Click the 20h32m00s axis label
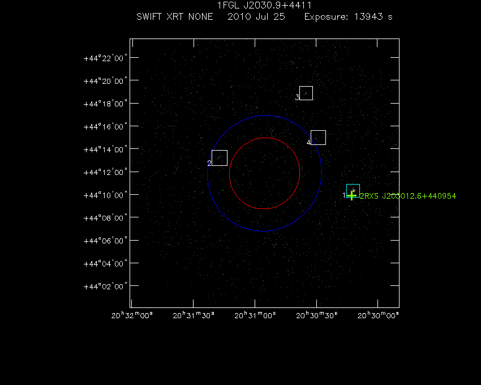The image size is (481, 385). click(x=132, y=315)
